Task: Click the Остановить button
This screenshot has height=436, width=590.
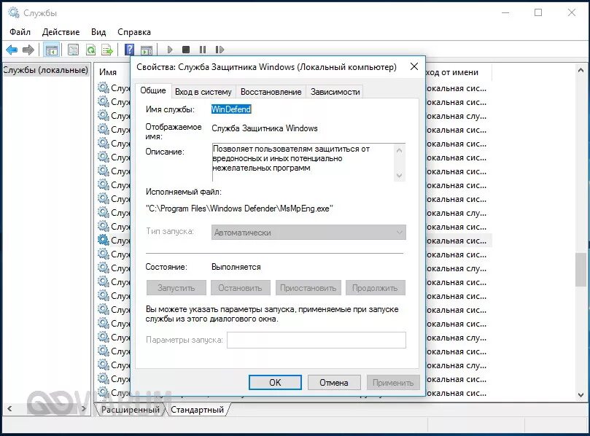Action: pyautogui.click(x=240, y=288)
